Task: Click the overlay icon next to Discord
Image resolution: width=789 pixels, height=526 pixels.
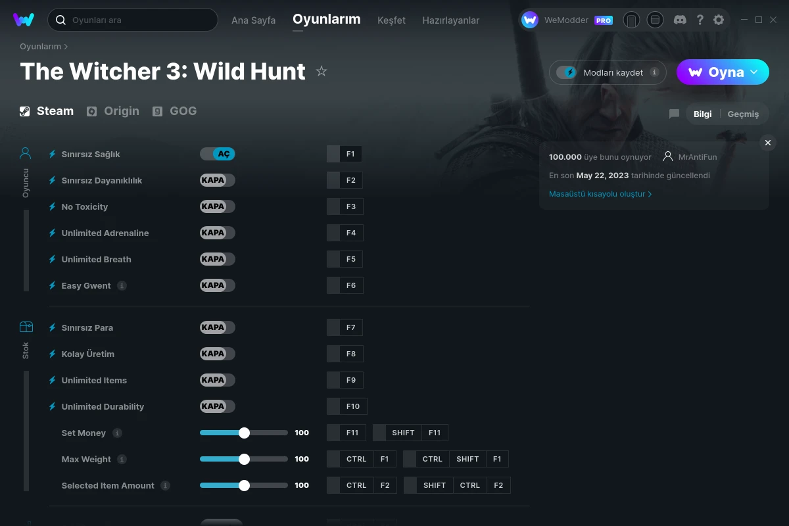Action: (655, 20)
